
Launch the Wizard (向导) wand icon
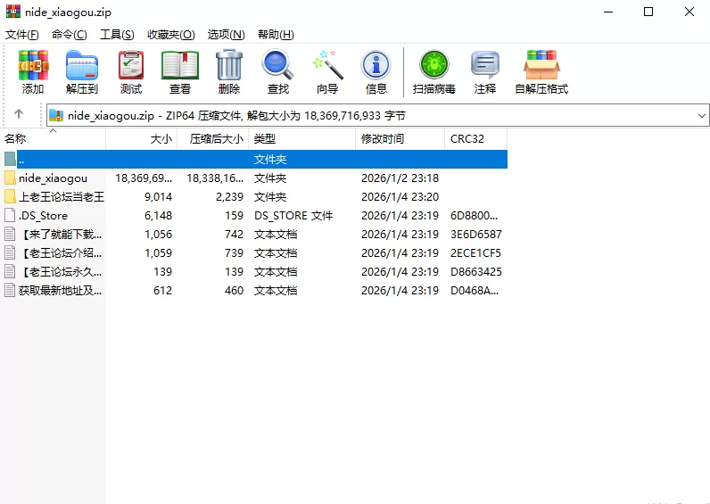pyautogui.click(x=327, y=72)
